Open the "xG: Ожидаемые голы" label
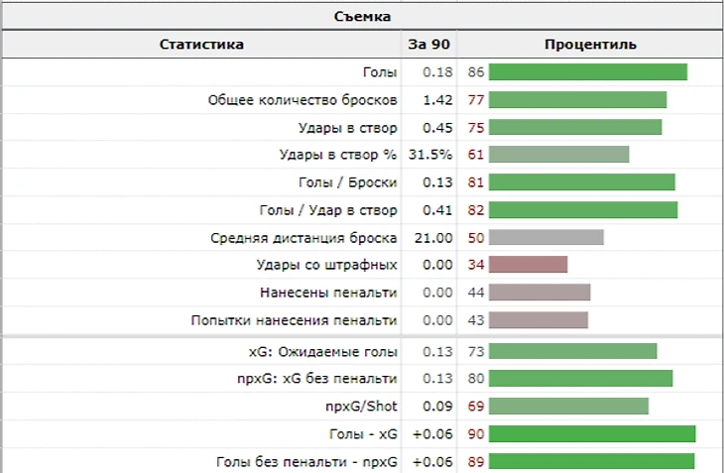Viewport: 724px width, 473px height. (322, 351)
